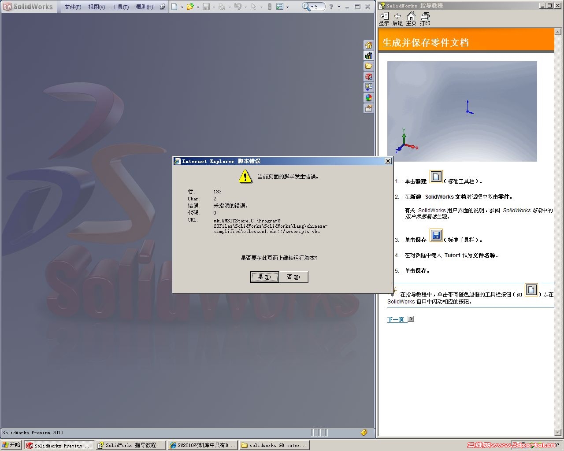The width and height of the screenshot is (564, 451).
Task: Expand the Select tool dropdown arrow
Action: (x=261, y=7)
